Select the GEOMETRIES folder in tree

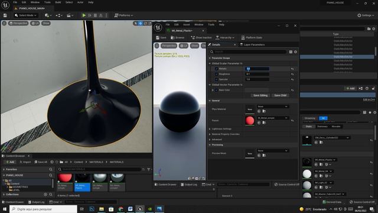pos(20,187)
